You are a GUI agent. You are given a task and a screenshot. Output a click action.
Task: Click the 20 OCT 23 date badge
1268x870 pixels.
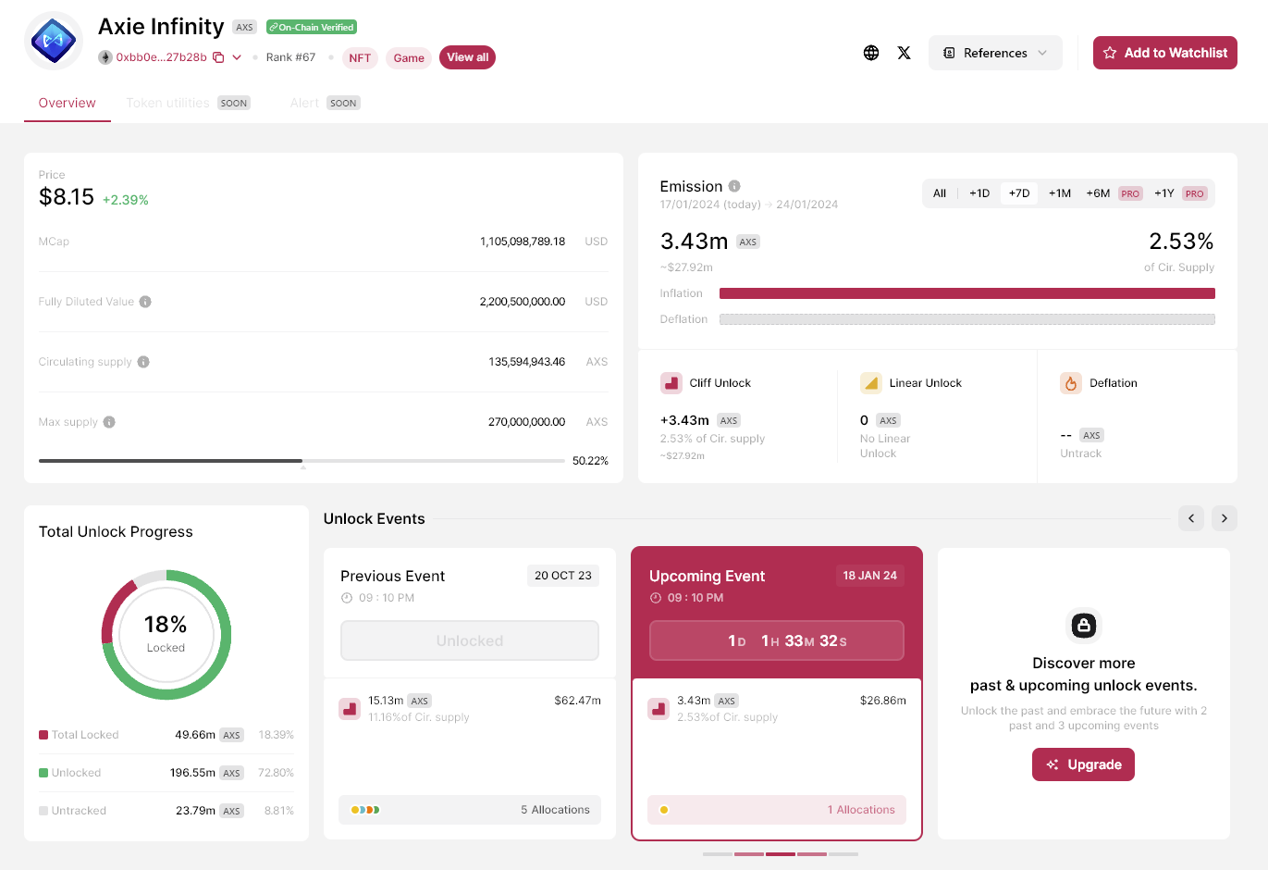point(563,576)
